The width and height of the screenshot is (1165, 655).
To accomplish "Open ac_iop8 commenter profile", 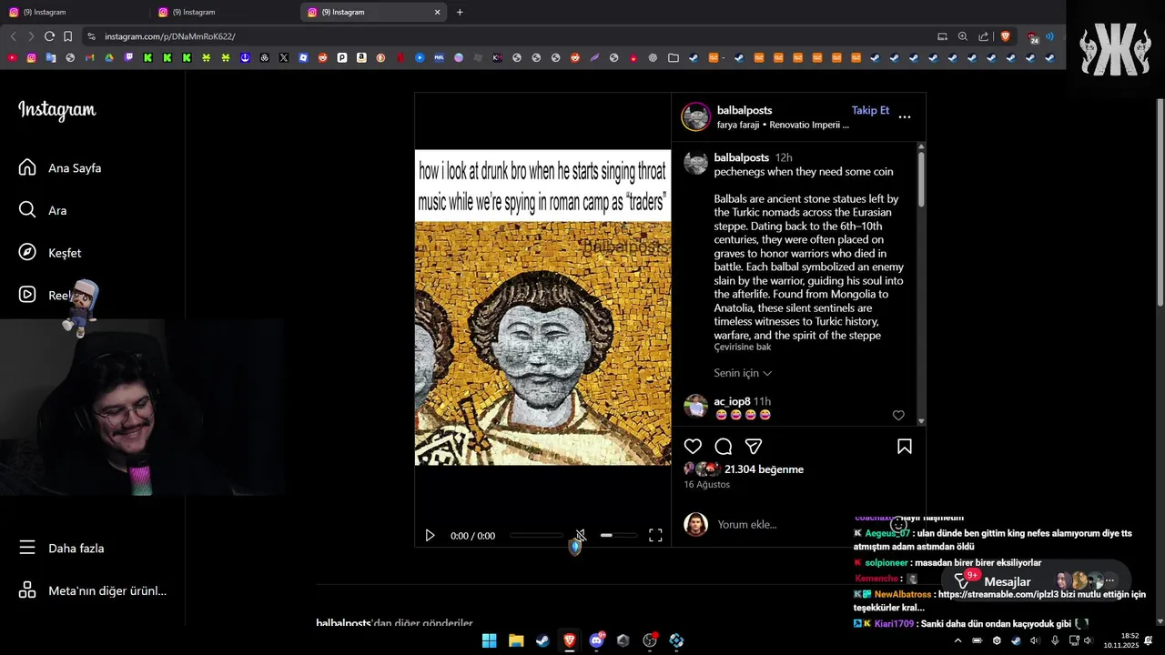I will [x=732, y=401].
